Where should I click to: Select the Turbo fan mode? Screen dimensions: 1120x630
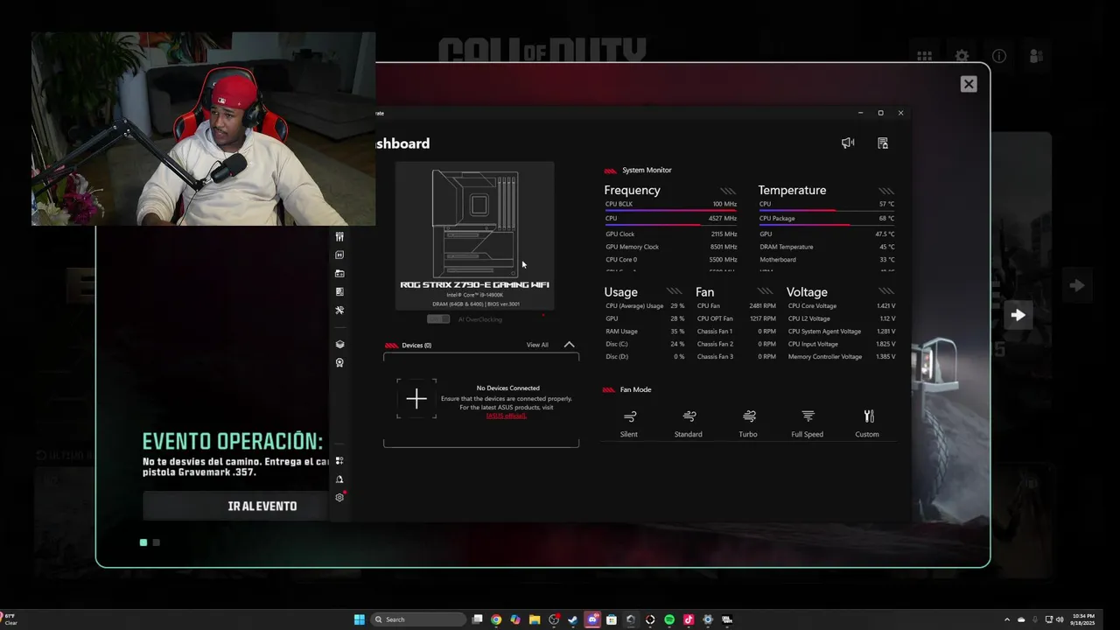click(x=748, y=423)
